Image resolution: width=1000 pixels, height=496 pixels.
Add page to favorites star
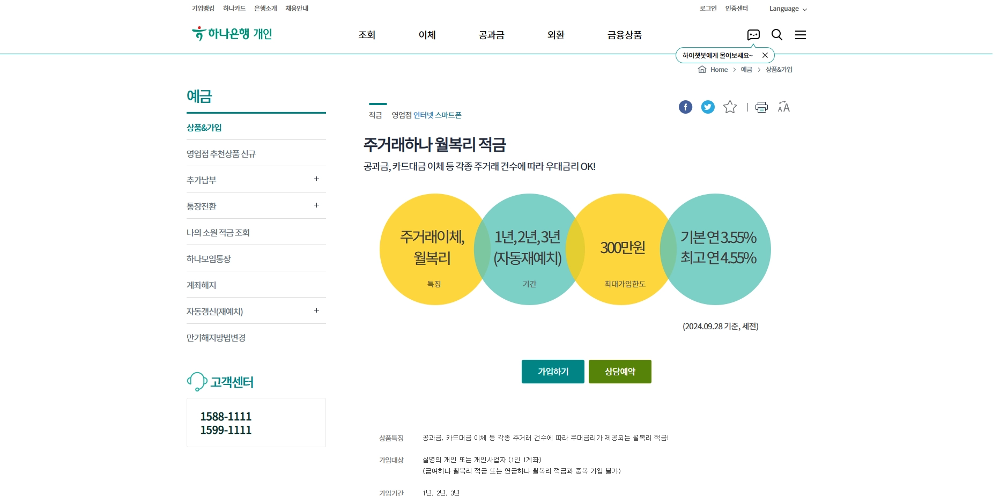point(730,107)
